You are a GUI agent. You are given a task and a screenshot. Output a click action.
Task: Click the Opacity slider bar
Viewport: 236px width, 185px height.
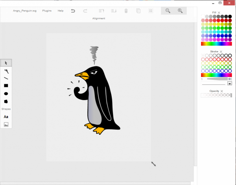coord(216,95)
